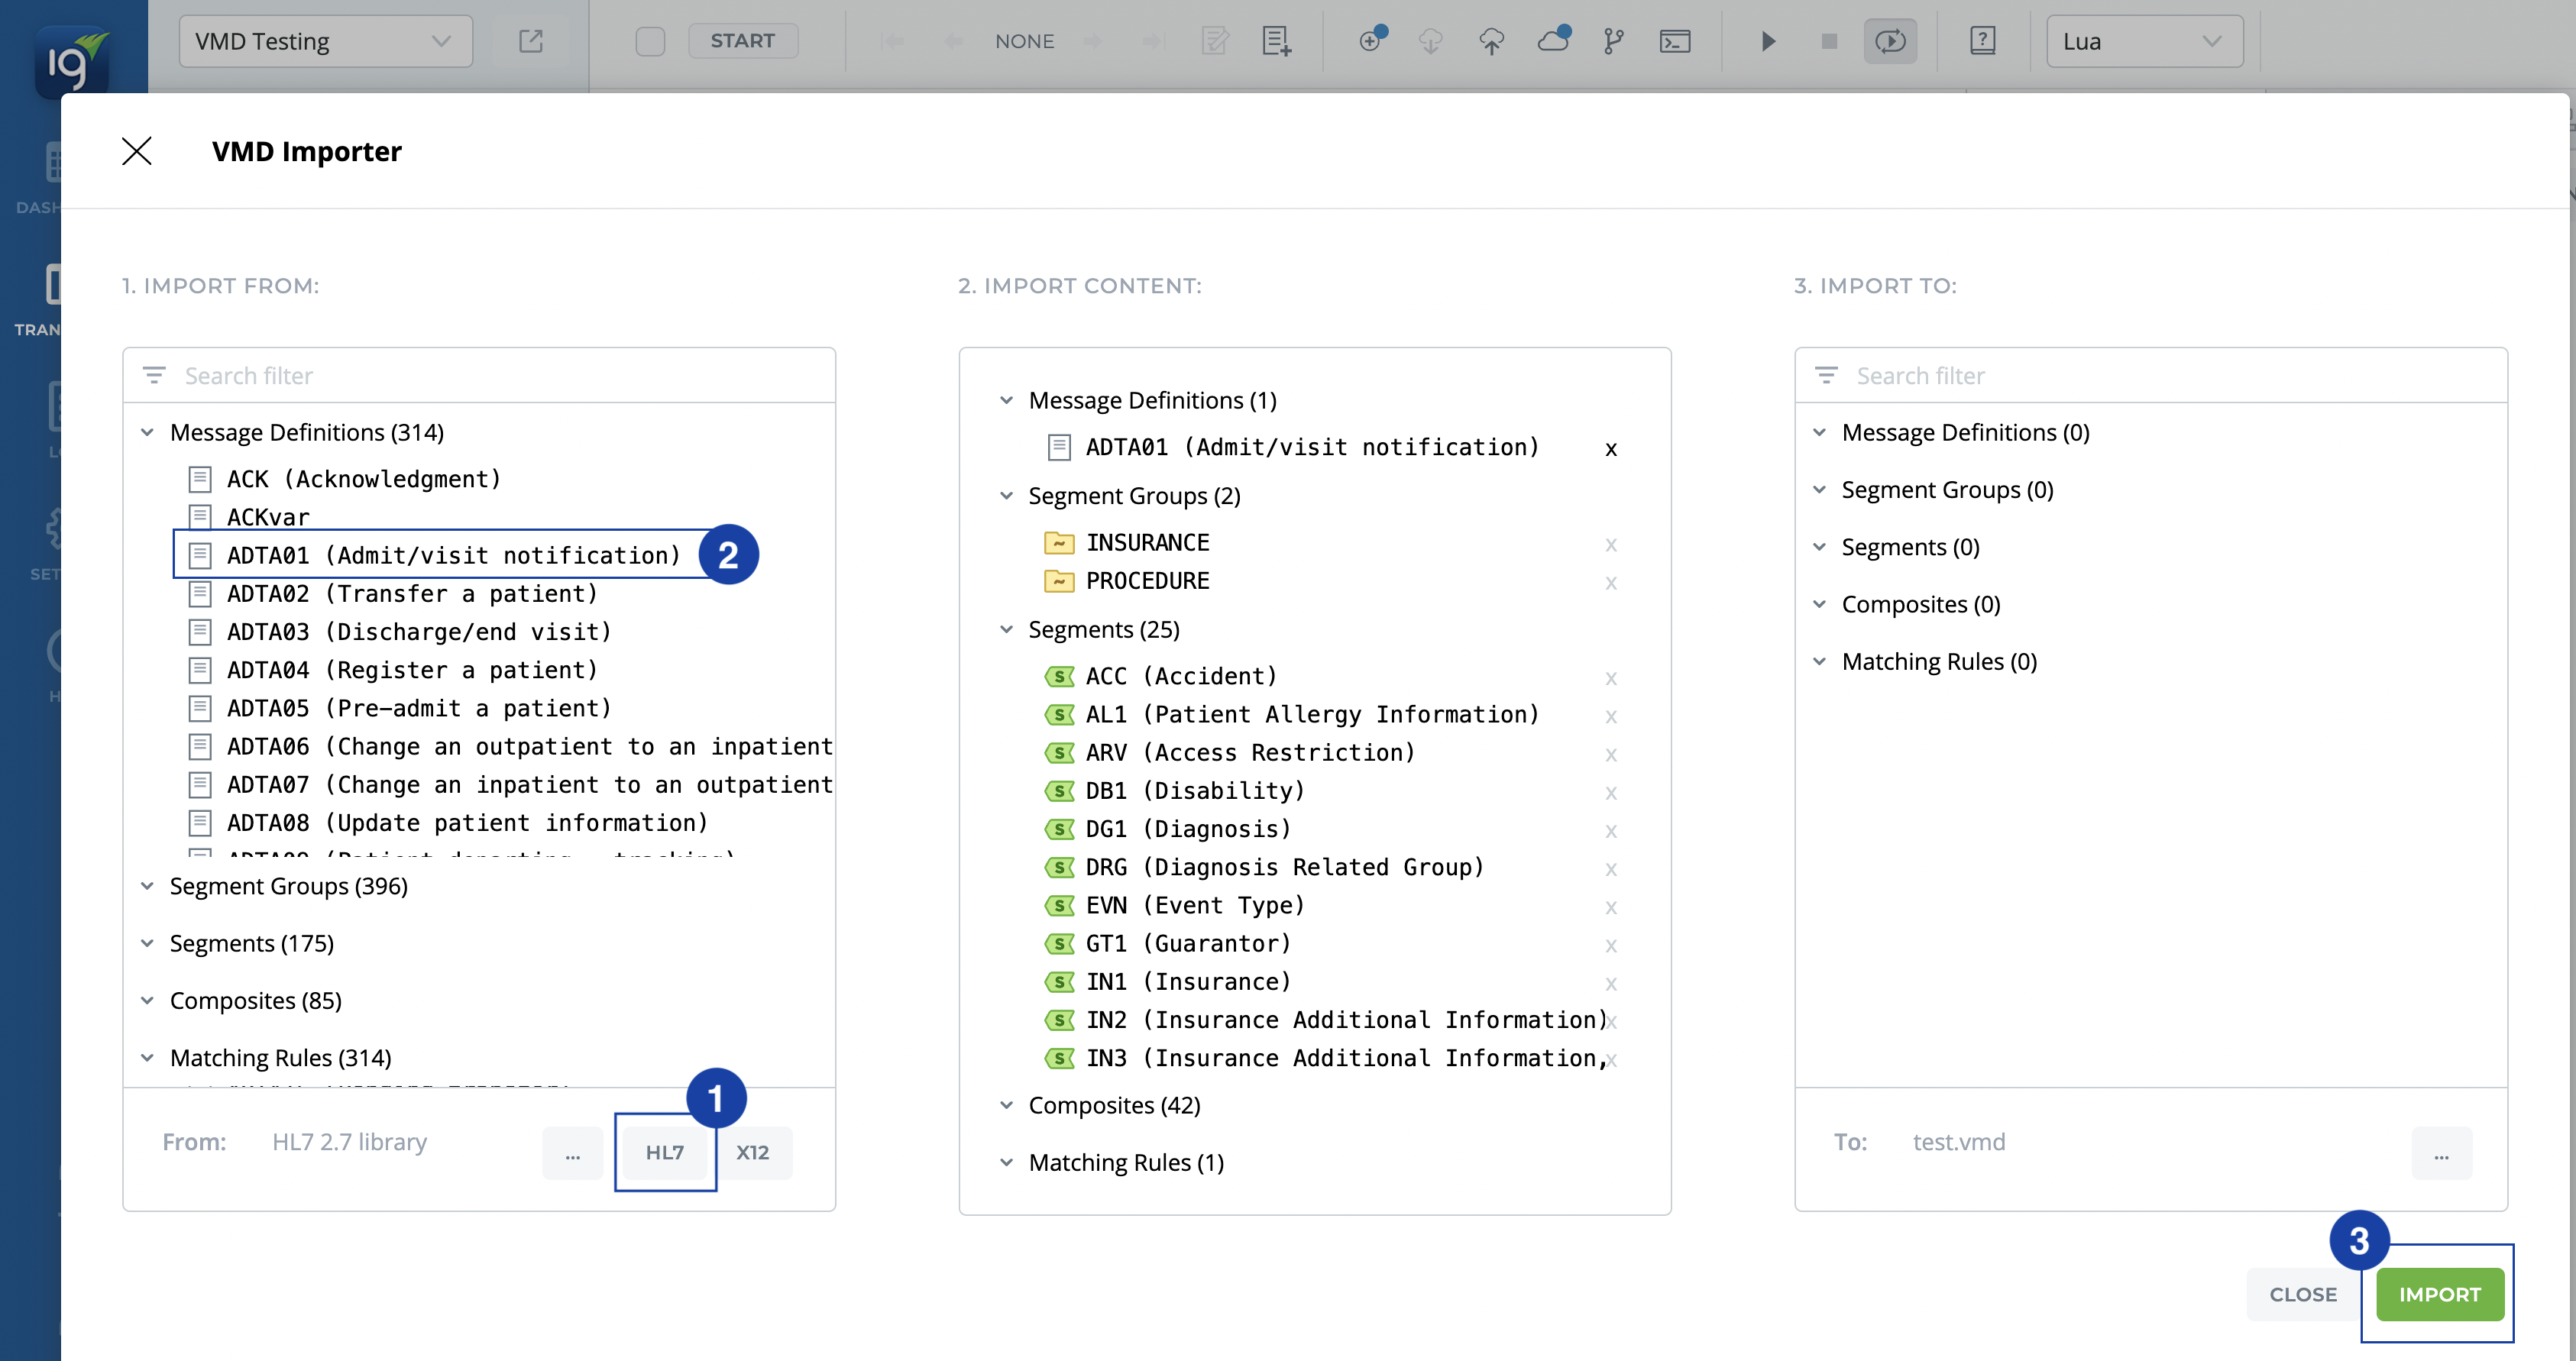Open the Lua script language dropdown
The image size is (2576, 1361).
(x=2143, y=41)
